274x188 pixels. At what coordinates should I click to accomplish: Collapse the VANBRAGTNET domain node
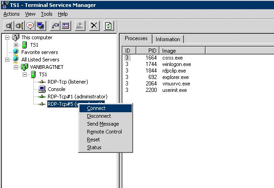(16, 67)
